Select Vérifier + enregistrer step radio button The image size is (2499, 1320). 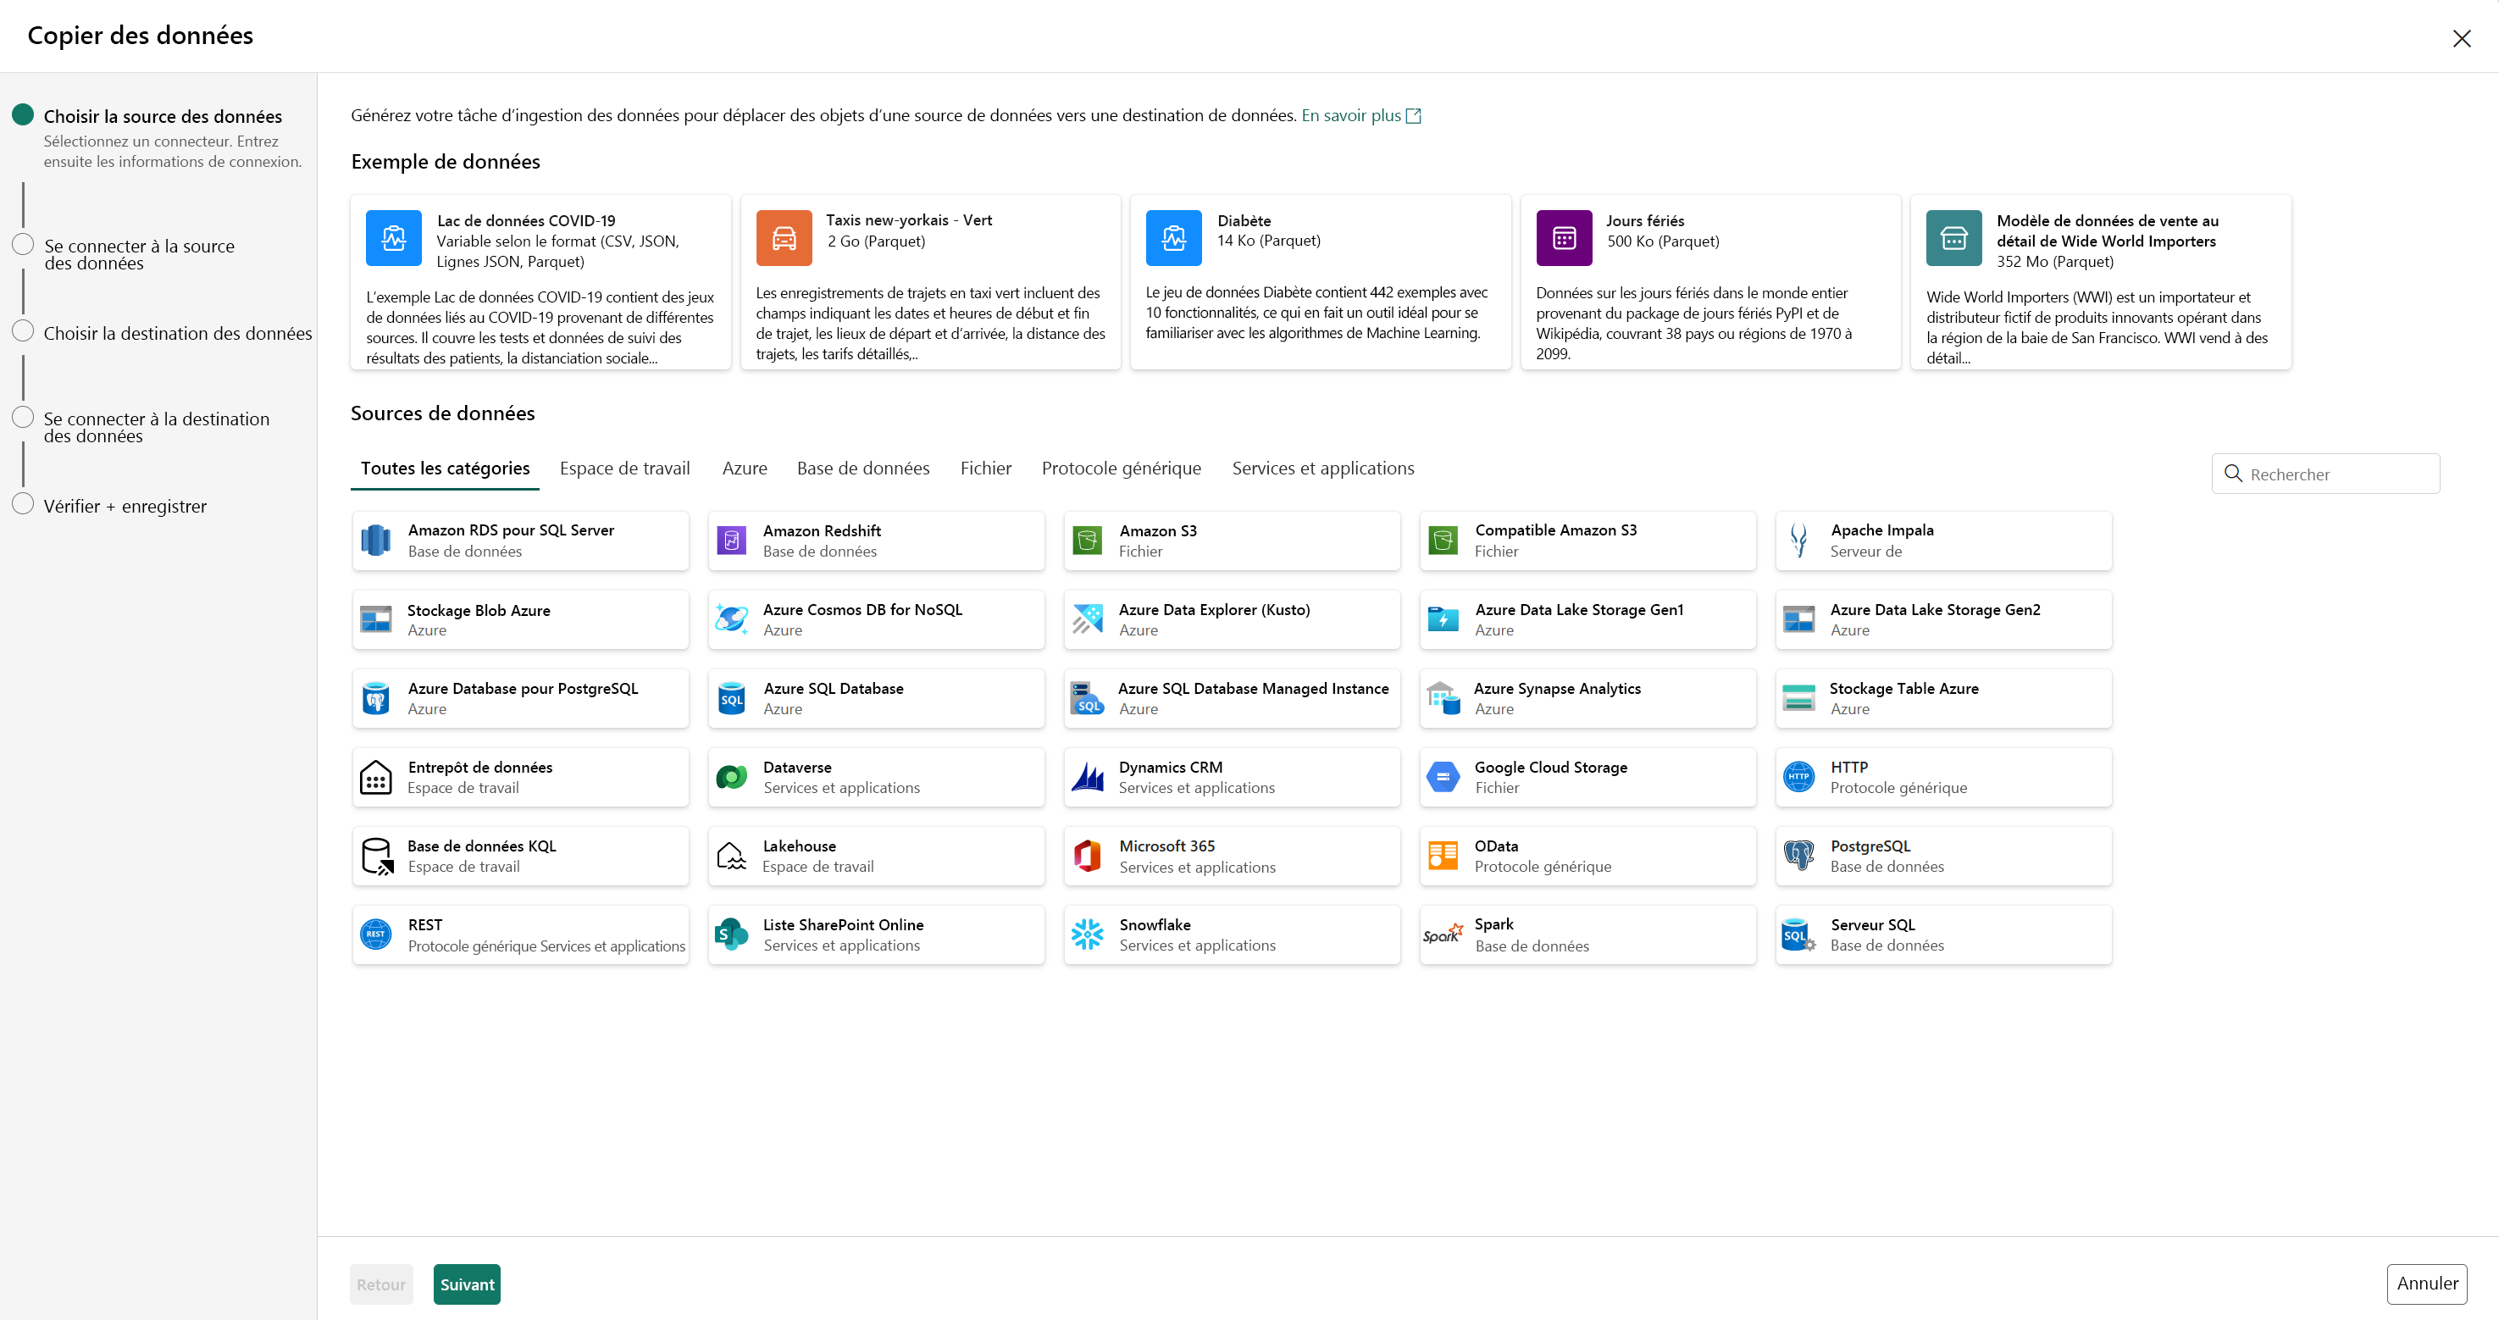(x=23, y=506)
